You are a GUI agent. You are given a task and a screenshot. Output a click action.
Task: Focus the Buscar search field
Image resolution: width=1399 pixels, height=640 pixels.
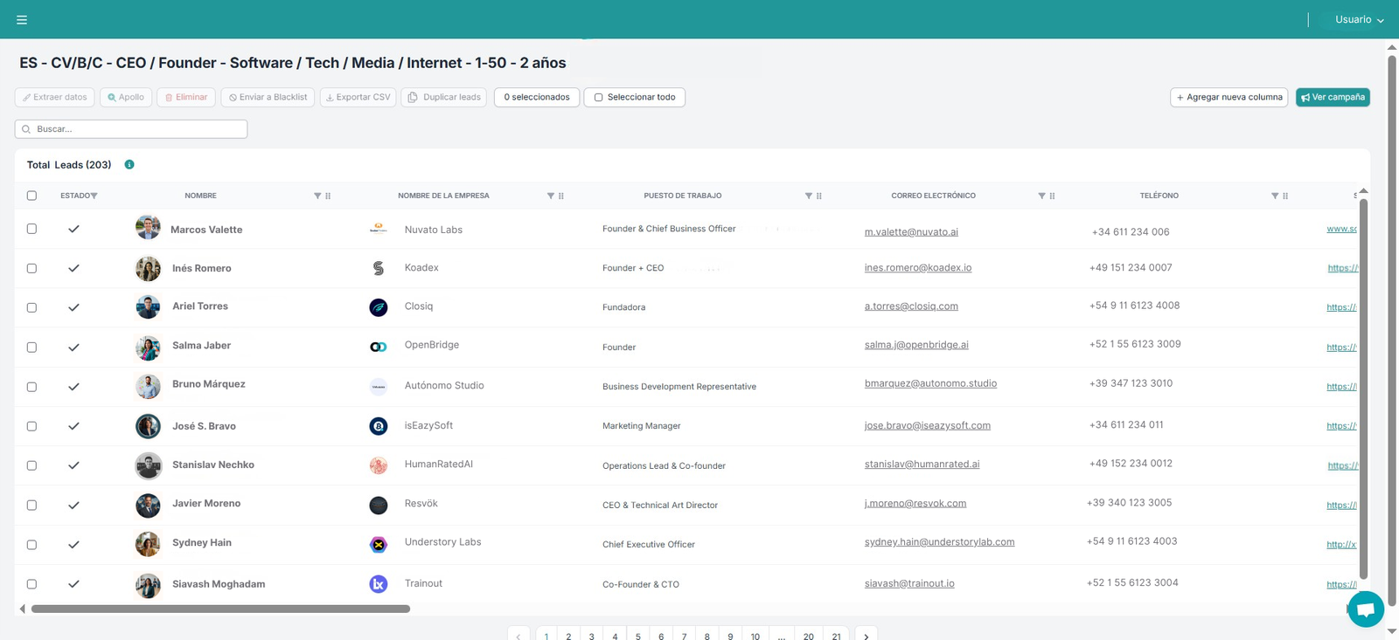131,129
